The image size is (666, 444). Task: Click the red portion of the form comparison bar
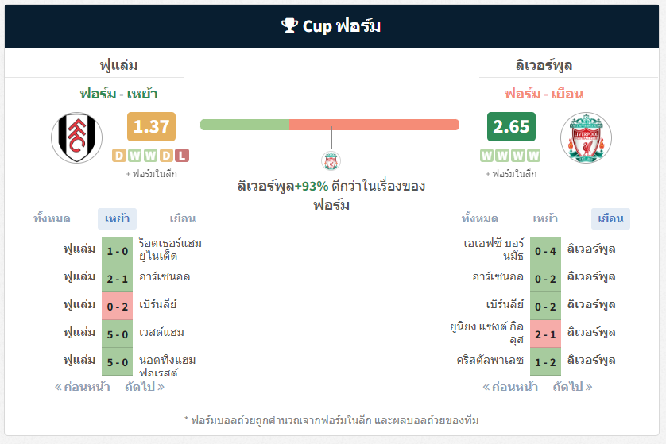coord(374,125)
